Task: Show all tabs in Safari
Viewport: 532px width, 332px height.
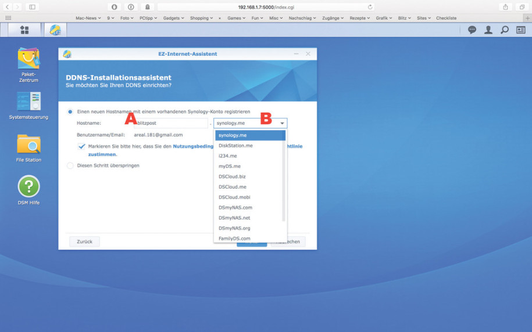Action: pos(522,7)
